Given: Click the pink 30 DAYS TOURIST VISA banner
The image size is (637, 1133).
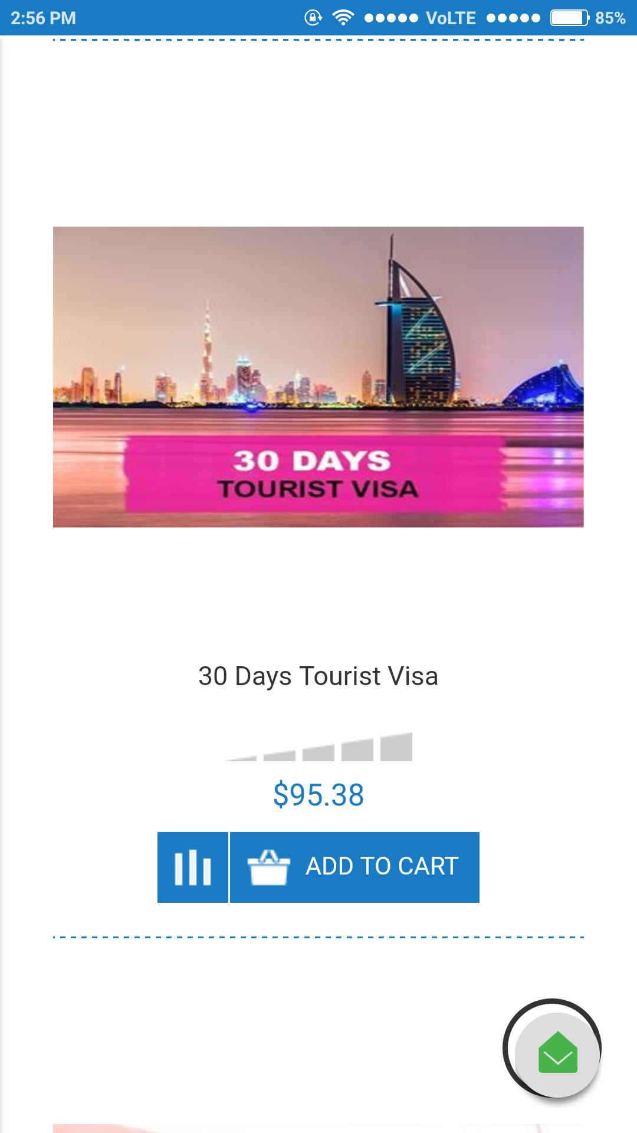Looking at the screenshot, I should (x=316, y=473).
